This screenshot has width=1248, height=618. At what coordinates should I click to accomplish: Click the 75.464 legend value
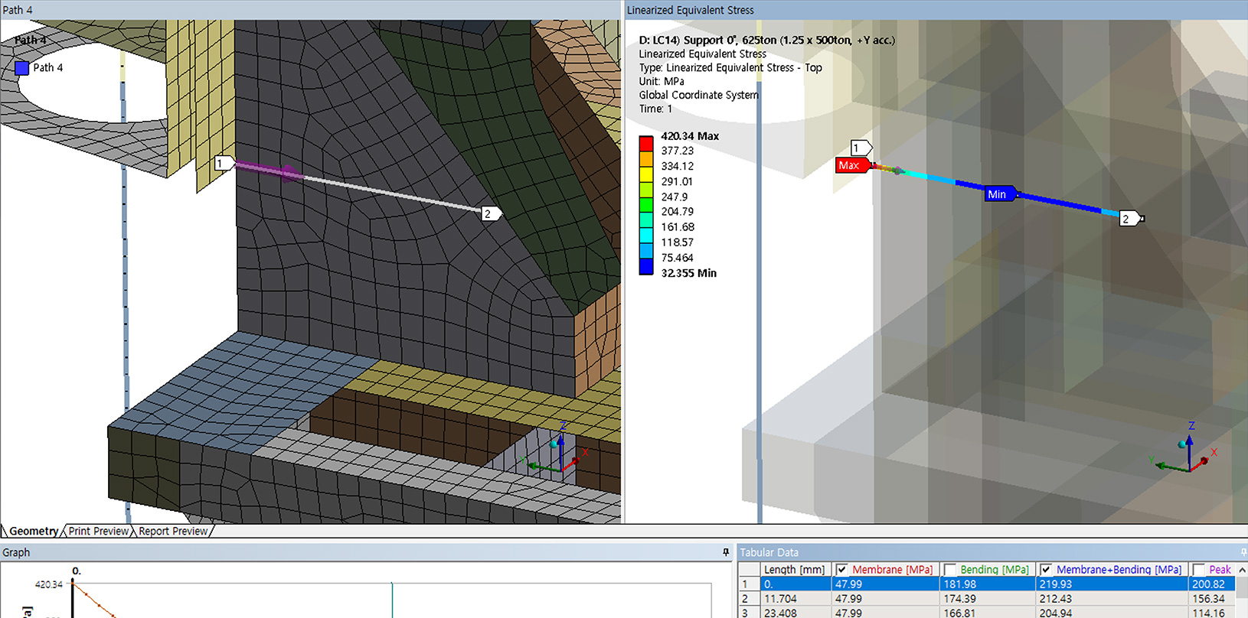(677, 258)
